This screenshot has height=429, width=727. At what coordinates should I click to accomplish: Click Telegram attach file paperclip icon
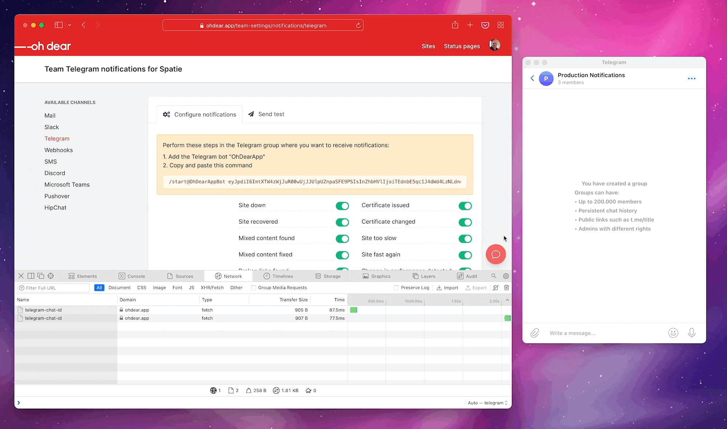coord(535,333)
